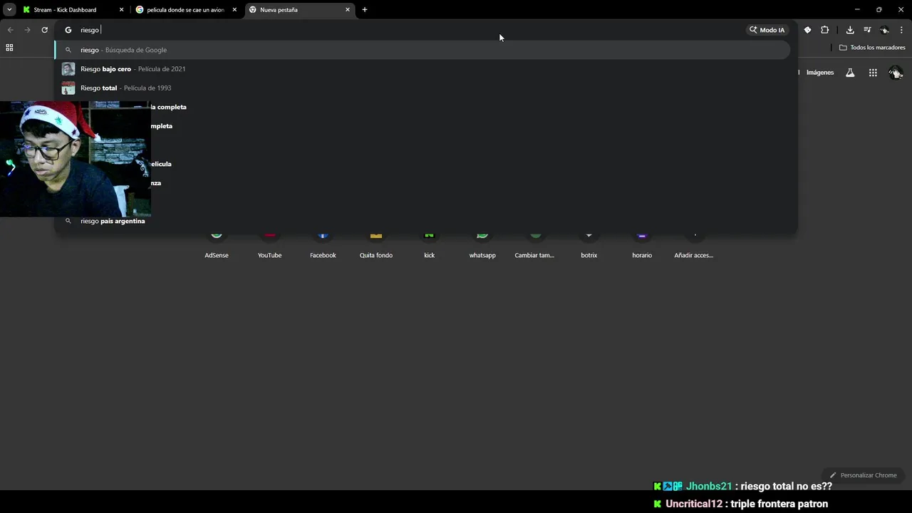Click the Riesgo bajo cero thumbnail image
This screenshot has height=513, width=912.
pyautogui.click(x=68, y=69)
